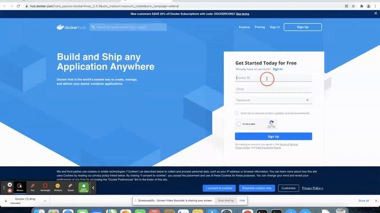Open the Terms of Service link
The image size is (380, 213).
pos(289,144)
